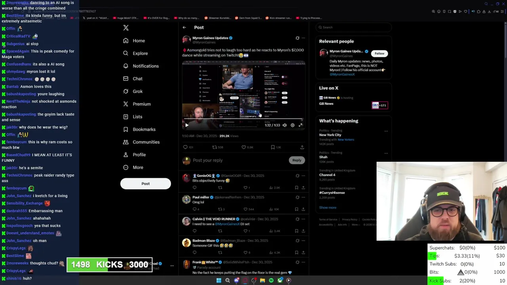Open Chat in the sidebar
The image size is (507, 285).
pyautogui.click(x=133, y=79)
